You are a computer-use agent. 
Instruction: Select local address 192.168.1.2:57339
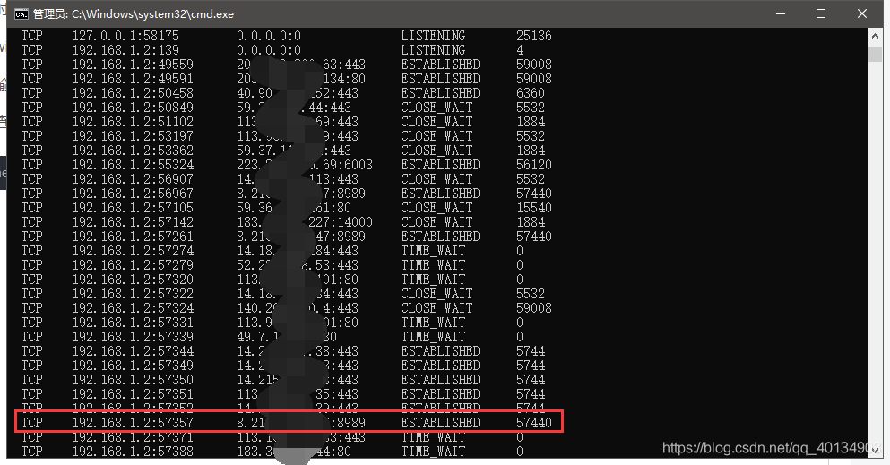(133, 337)
